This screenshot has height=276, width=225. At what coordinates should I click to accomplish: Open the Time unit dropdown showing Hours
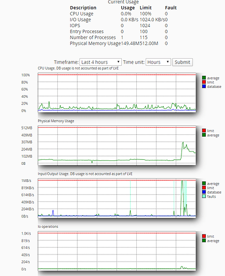tap(158, 62)
